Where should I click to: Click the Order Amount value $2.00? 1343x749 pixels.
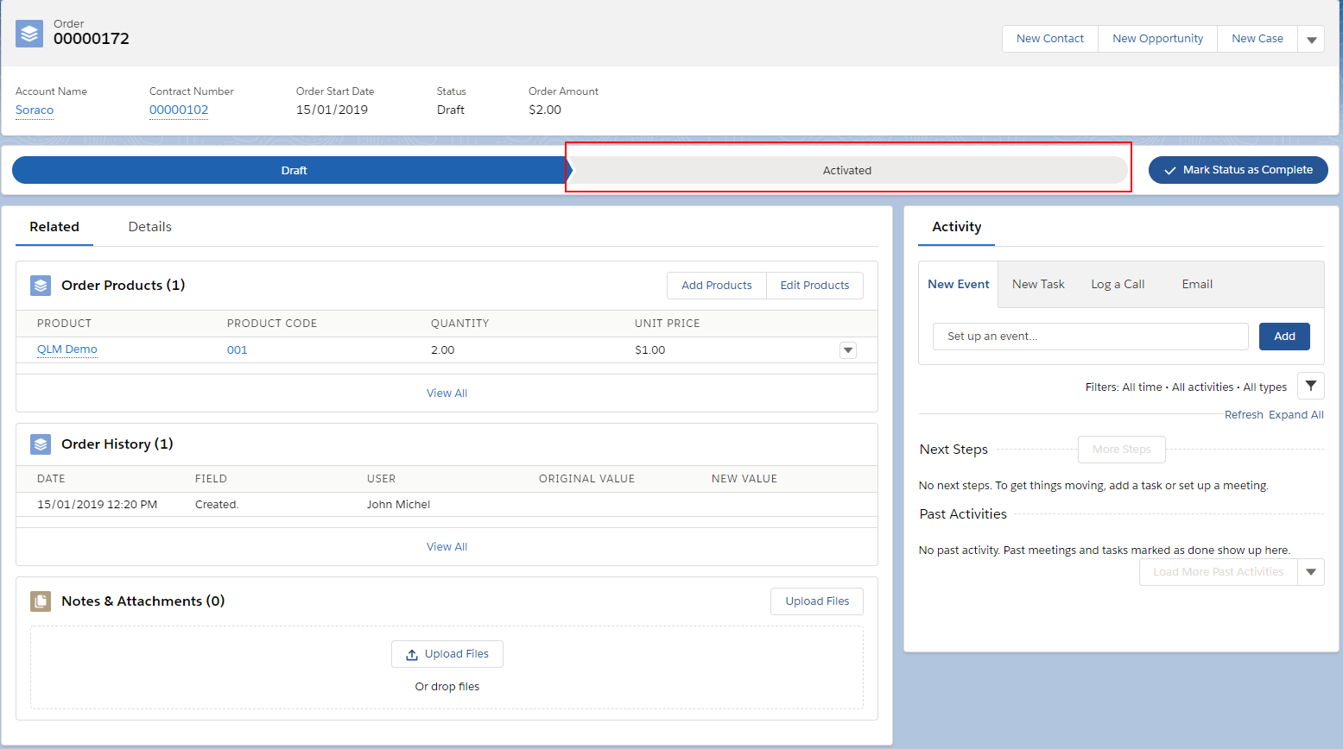[545, 110]
